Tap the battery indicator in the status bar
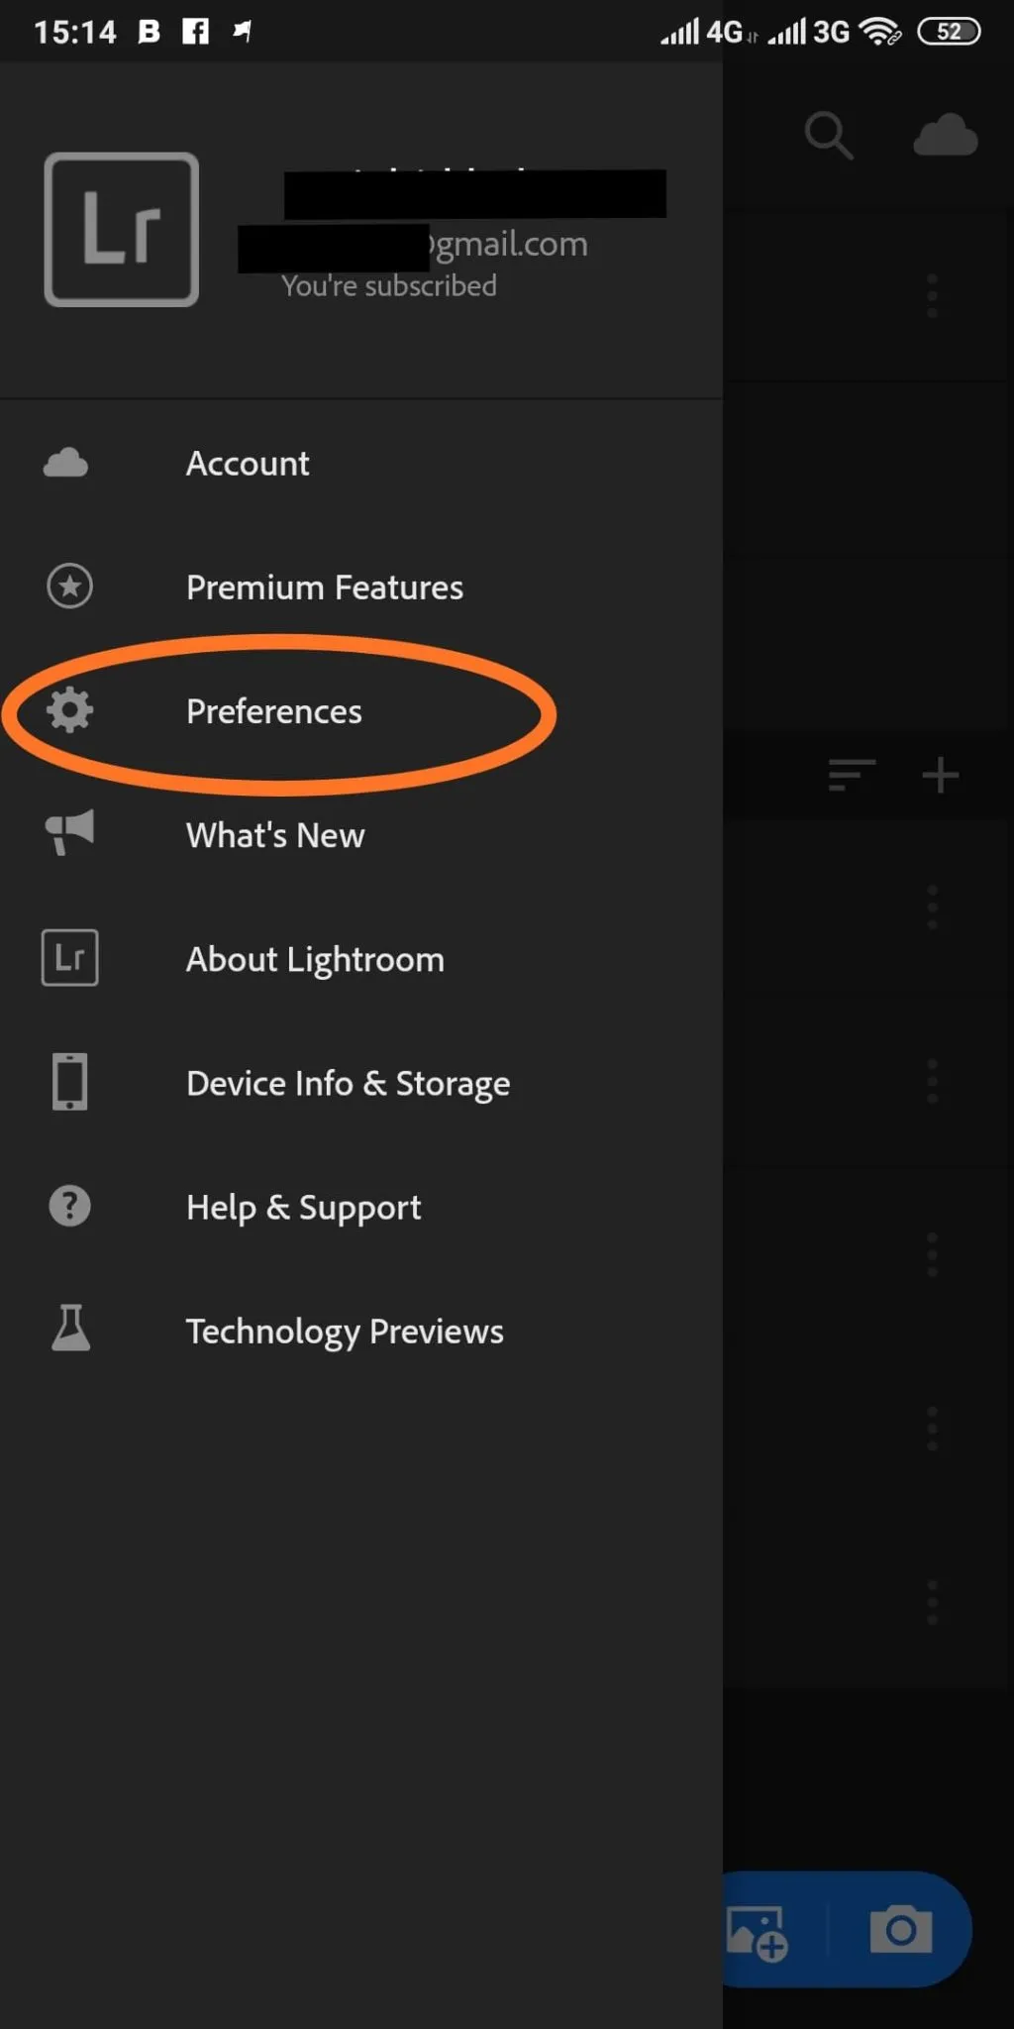This screenshot has height=2029, width=1014. tap(948, 31)
